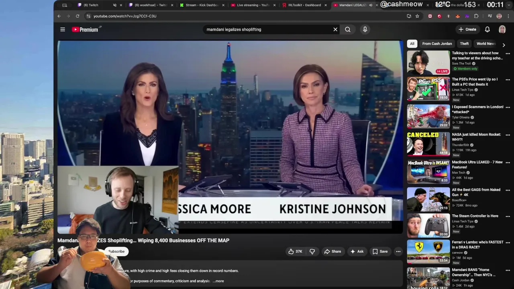Open options for the MacBook Ultra LEAKED video
The image size is (514, 289).
click(x=508, y=163)
